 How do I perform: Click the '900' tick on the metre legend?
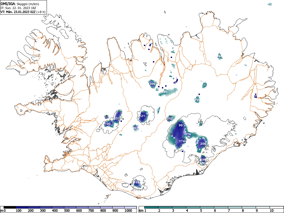(115, 211)
